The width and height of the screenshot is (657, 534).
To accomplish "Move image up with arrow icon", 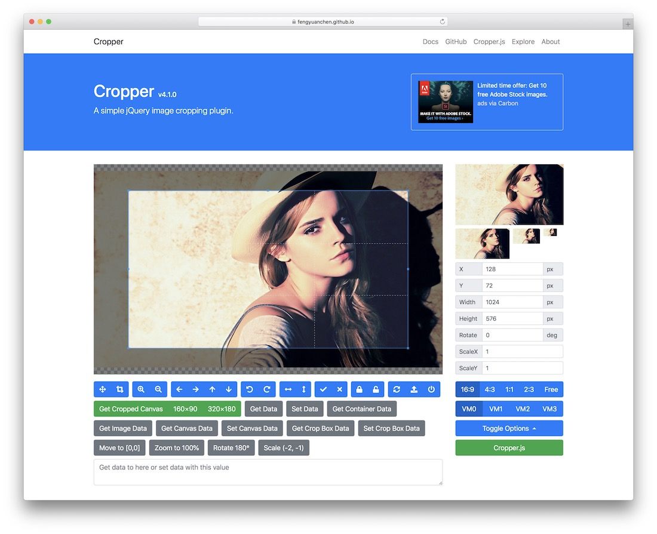I will click(x=213, y=389).
